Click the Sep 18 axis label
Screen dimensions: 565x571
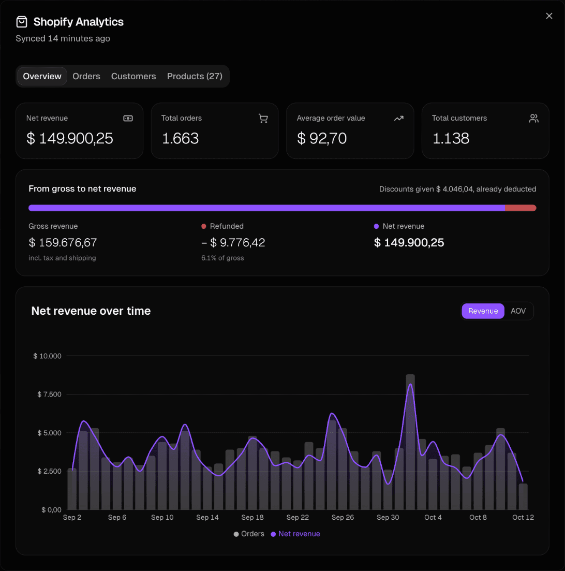coord(252,518)
